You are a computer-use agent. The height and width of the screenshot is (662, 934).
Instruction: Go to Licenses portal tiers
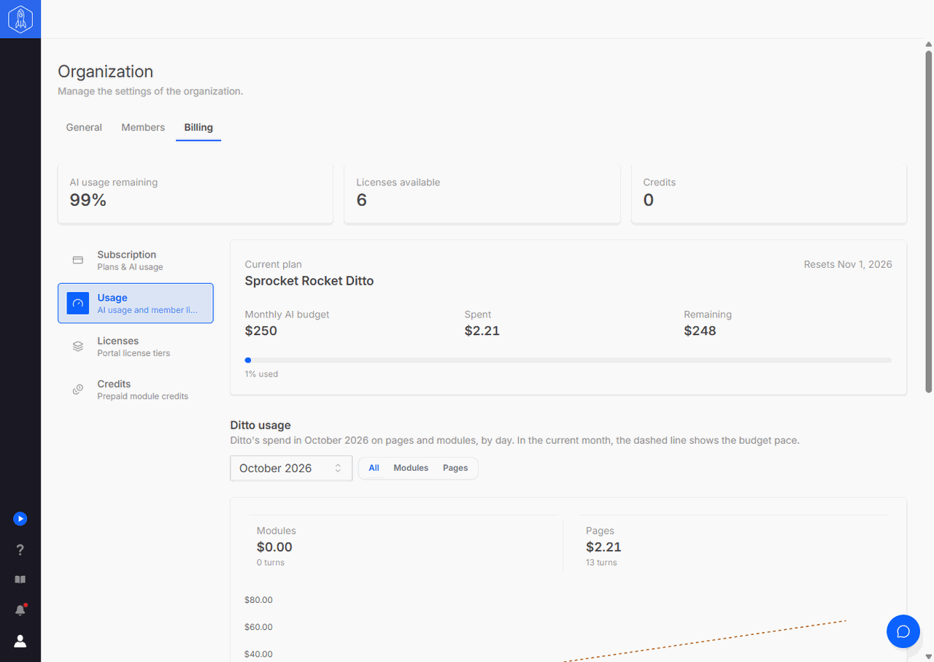coord(136,346)
